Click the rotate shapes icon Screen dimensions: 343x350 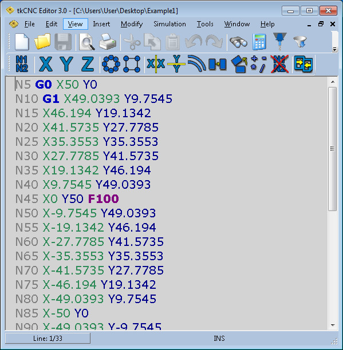tap(239, 64)
